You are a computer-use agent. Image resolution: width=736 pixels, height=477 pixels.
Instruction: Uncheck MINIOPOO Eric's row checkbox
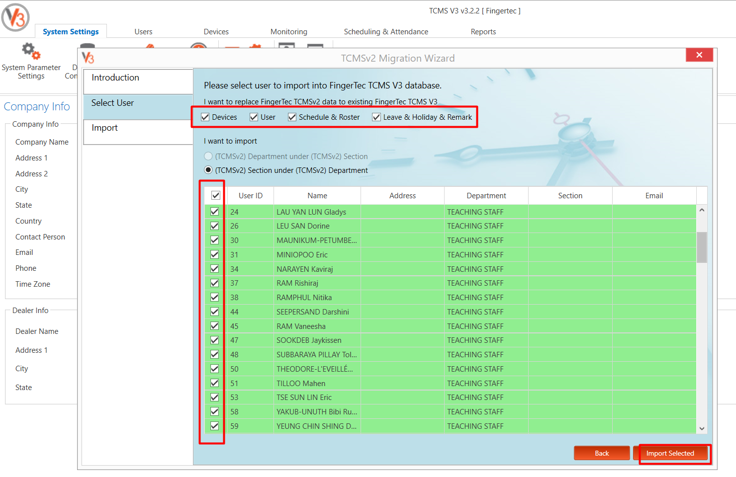point(214,254)
